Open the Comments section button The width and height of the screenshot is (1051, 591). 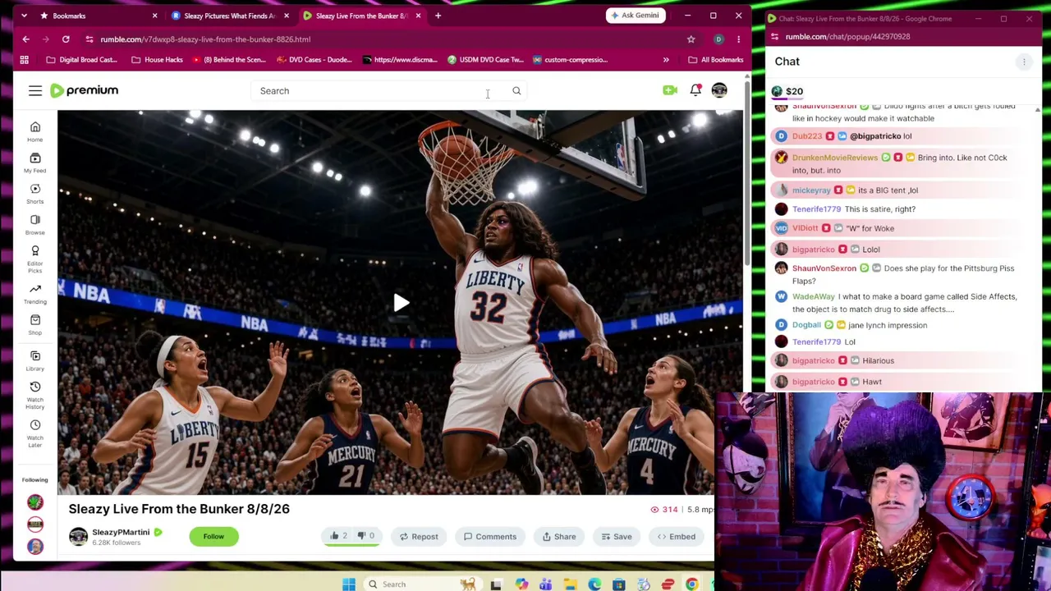[x=490, y=536]
